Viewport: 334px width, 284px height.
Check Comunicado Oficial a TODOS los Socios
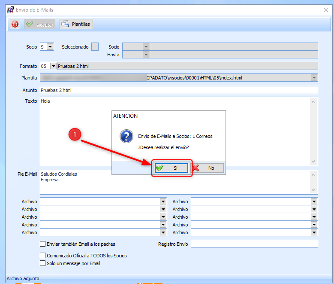pyautogui.click(x=42, y=256)
